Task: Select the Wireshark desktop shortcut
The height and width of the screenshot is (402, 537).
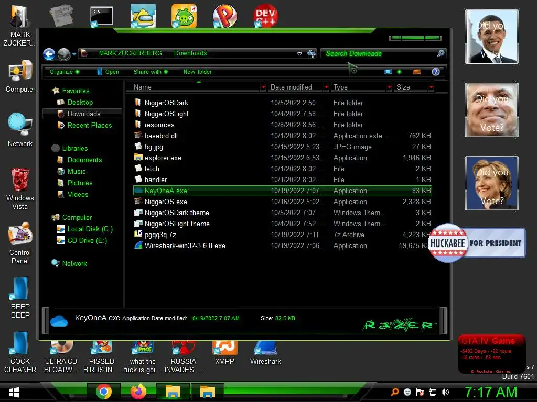Action: click(x=265, y=353)
